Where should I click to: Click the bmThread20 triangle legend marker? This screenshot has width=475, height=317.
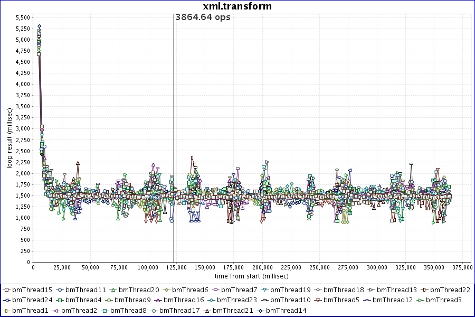pos(113,290)
